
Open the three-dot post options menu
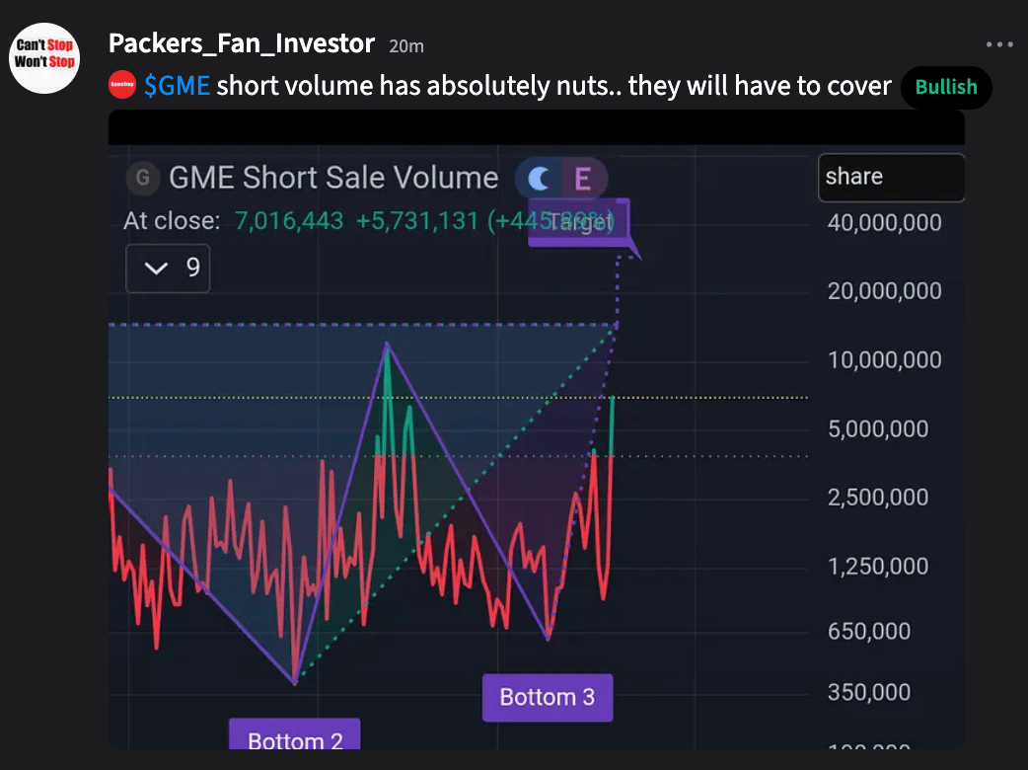pyautogui.click(x=999, y=44)
